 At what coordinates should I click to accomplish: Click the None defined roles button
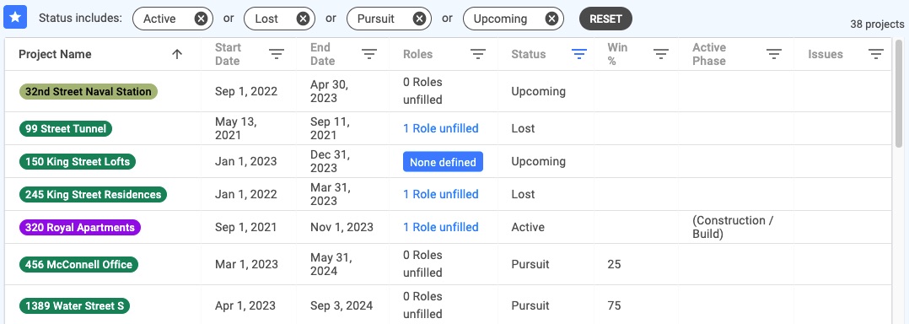click(443, 162)
